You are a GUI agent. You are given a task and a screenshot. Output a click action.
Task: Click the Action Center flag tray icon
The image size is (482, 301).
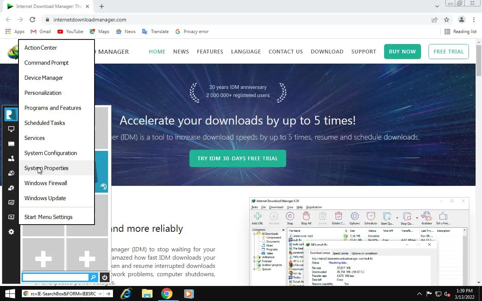[x=429, y=293]
